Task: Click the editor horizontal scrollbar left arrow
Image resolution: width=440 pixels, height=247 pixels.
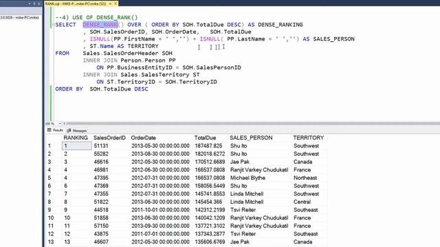Action: [64, 123]
